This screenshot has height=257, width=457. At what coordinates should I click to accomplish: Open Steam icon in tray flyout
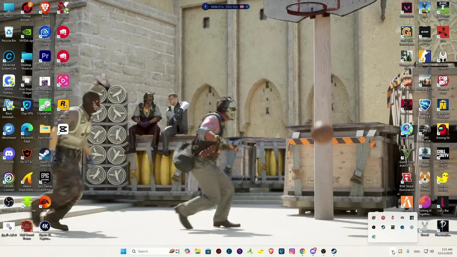383,227
